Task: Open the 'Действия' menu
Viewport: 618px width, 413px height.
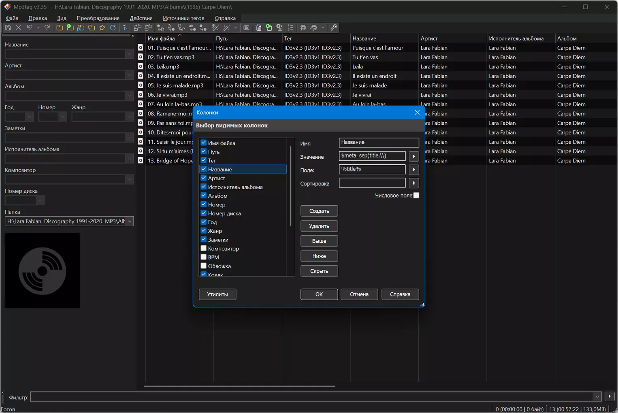Action: point(141,18)
